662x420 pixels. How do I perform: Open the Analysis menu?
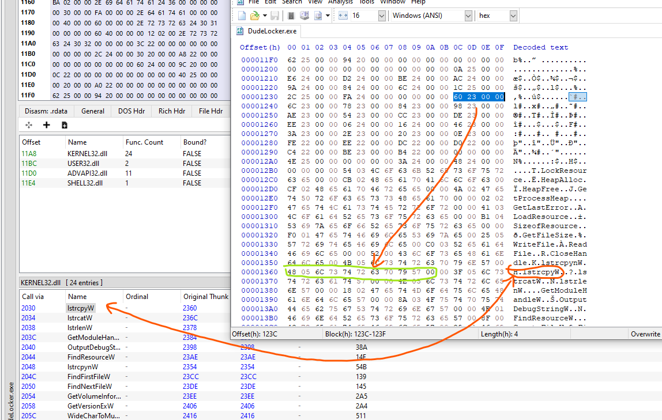[x=340, y=2]
